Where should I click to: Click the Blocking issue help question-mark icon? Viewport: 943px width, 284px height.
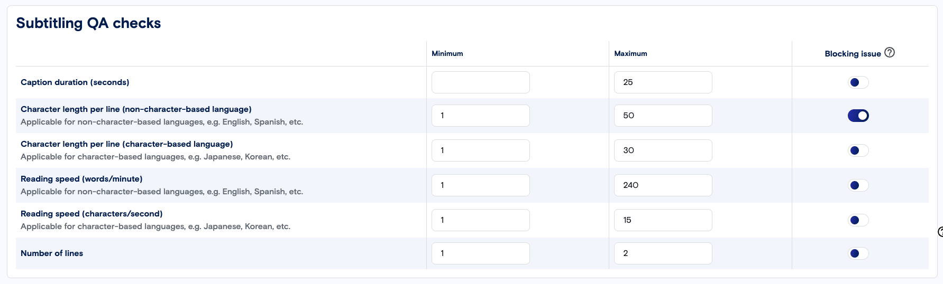(890, 53)
